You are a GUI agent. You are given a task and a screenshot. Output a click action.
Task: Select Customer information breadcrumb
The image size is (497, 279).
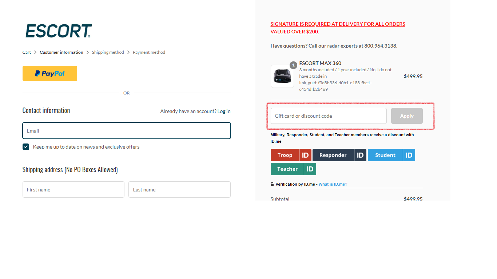point(61,52)
